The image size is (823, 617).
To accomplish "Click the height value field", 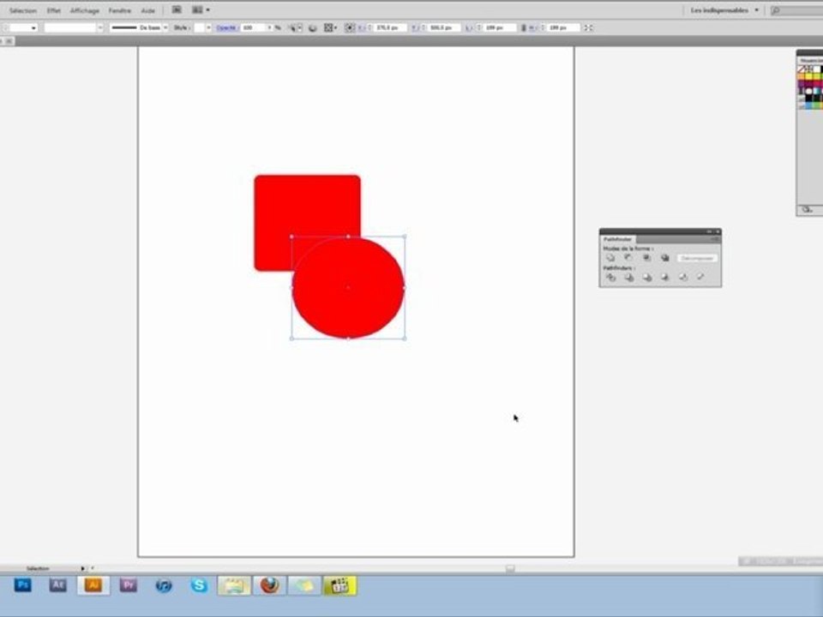I will click(563, 27).
